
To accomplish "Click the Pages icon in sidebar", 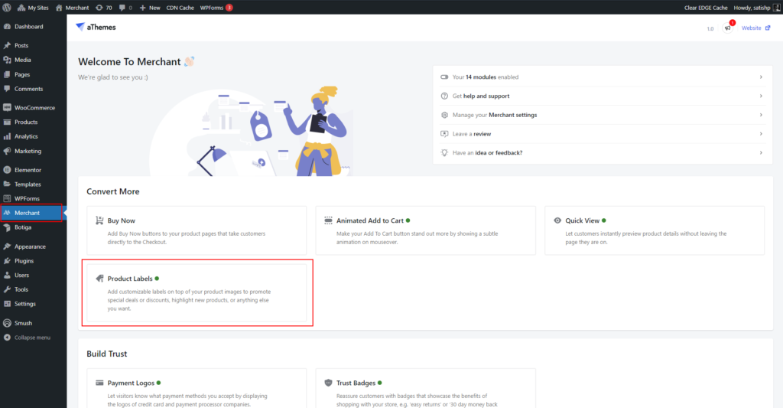I will [7, 74].
